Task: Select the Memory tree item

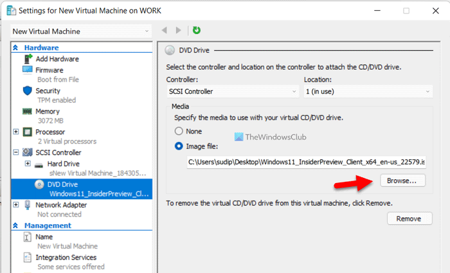Action: click(48, 111)
